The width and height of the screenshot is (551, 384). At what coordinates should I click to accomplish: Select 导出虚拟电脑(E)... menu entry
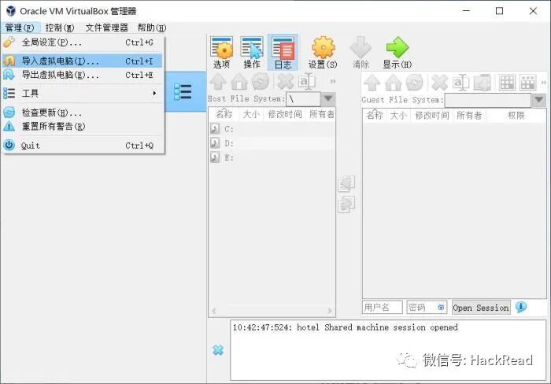(82, 75)
